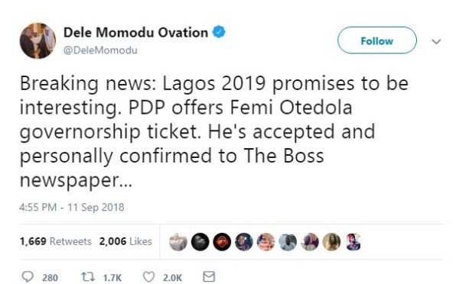View the 2,006 Likes list
Screen dimensions: 469x284
[x=125, y=241]
